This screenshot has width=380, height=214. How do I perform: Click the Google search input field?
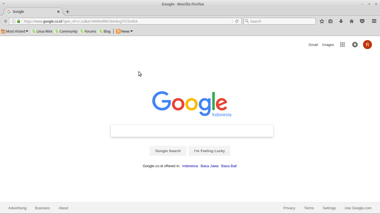192,131
